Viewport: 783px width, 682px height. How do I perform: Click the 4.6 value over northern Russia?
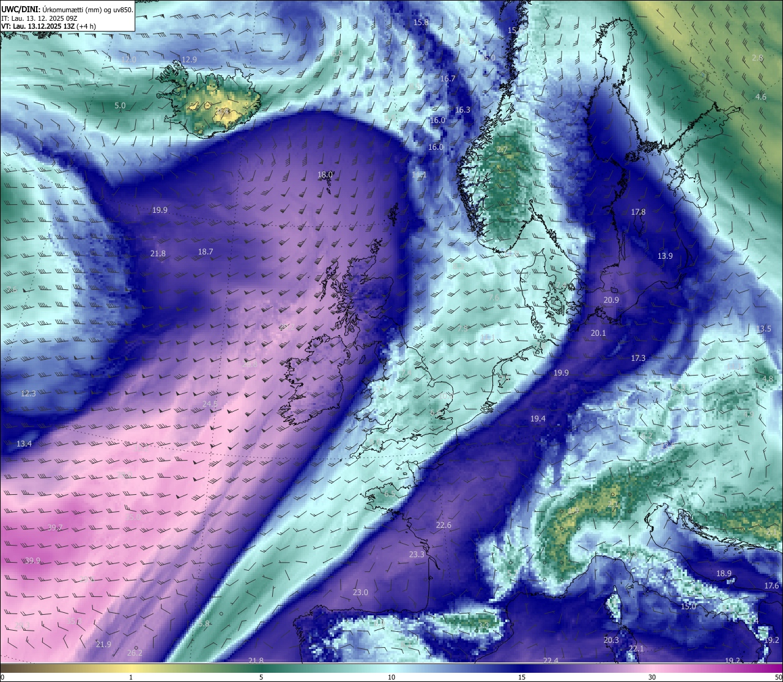click(760, 97)
